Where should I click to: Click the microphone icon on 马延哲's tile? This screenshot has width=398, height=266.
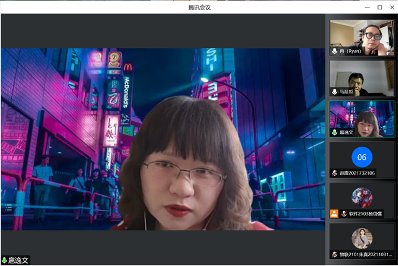coord(335,91)
